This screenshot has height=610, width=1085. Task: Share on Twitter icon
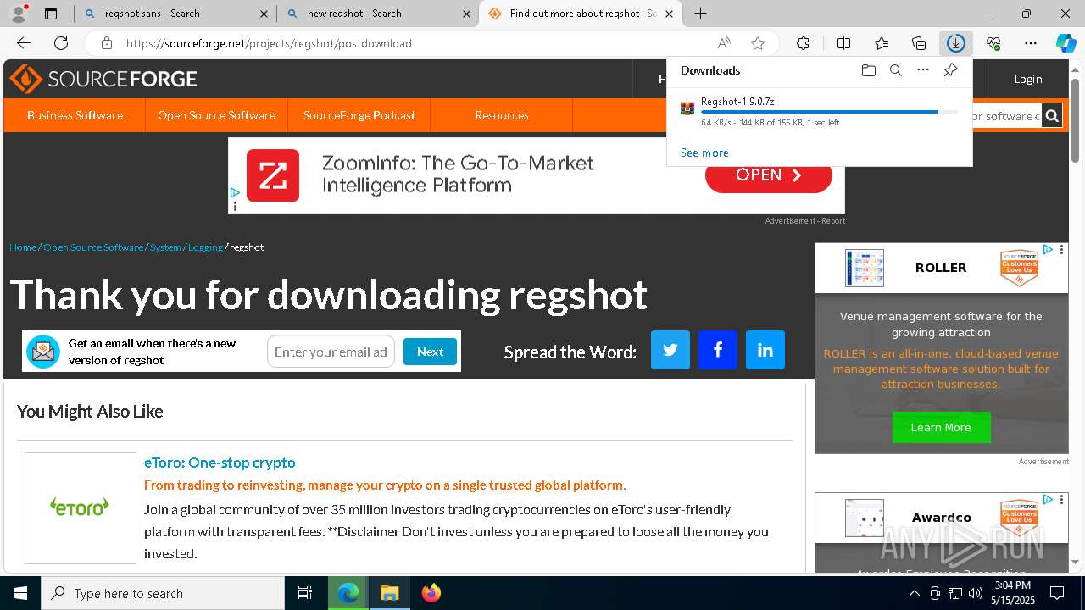pyautogui.click(x=670, y=350)
